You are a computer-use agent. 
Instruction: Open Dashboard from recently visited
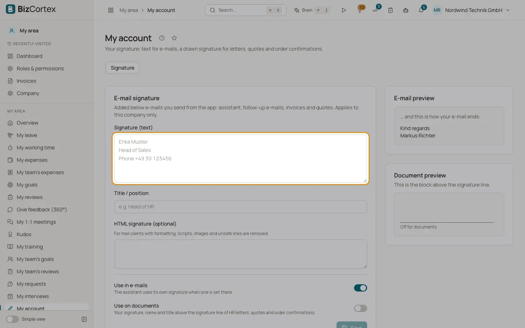pyautogui.click(x=47, y=56)
